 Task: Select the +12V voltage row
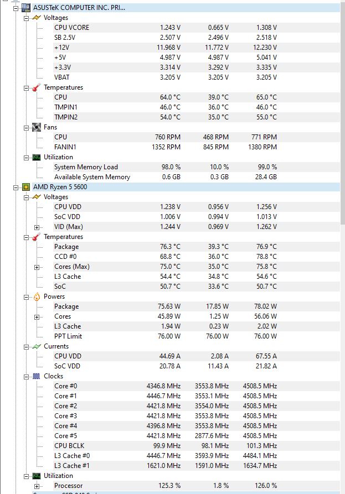click(x=197, y=48)
